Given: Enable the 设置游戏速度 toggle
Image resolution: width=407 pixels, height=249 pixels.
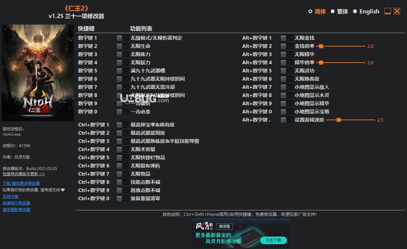Looking at the screenshot, I should [287, 120].
